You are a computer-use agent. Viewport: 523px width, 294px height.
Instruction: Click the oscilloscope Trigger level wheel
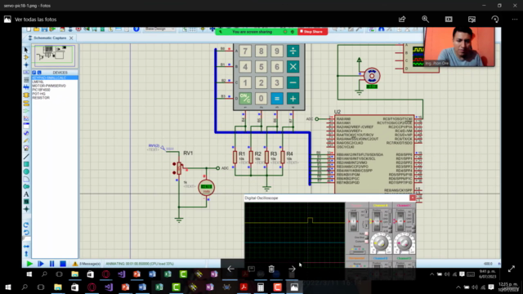tap(353, 221)
